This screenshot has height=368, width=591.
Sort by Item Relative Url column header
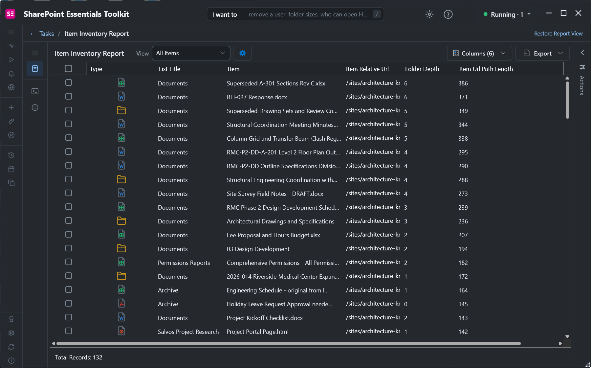[x=367, y=69]
